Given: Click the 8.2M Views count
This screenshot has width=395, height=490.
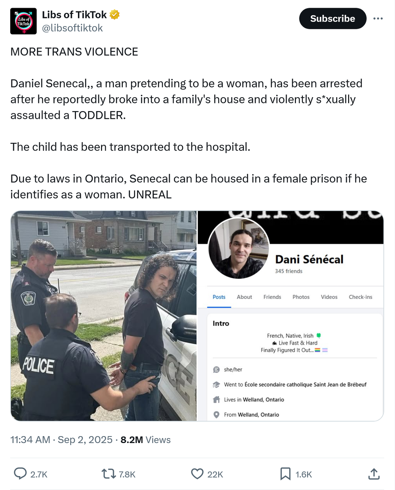Looking at the screenshot, I should [x=146, y=439].
